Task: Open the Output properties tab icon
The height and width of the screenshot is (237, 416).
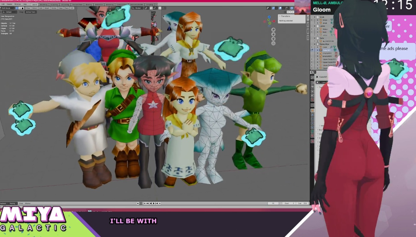Action: 313,87
